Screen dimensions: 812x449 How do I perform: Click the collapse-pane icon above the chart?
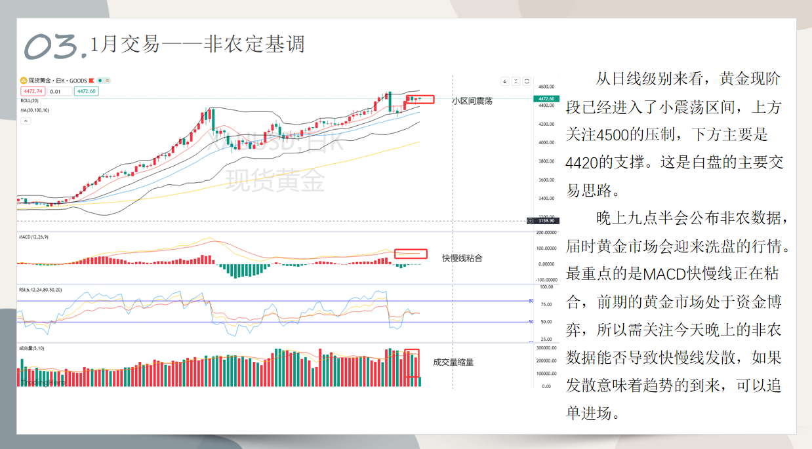coord(516,81)
